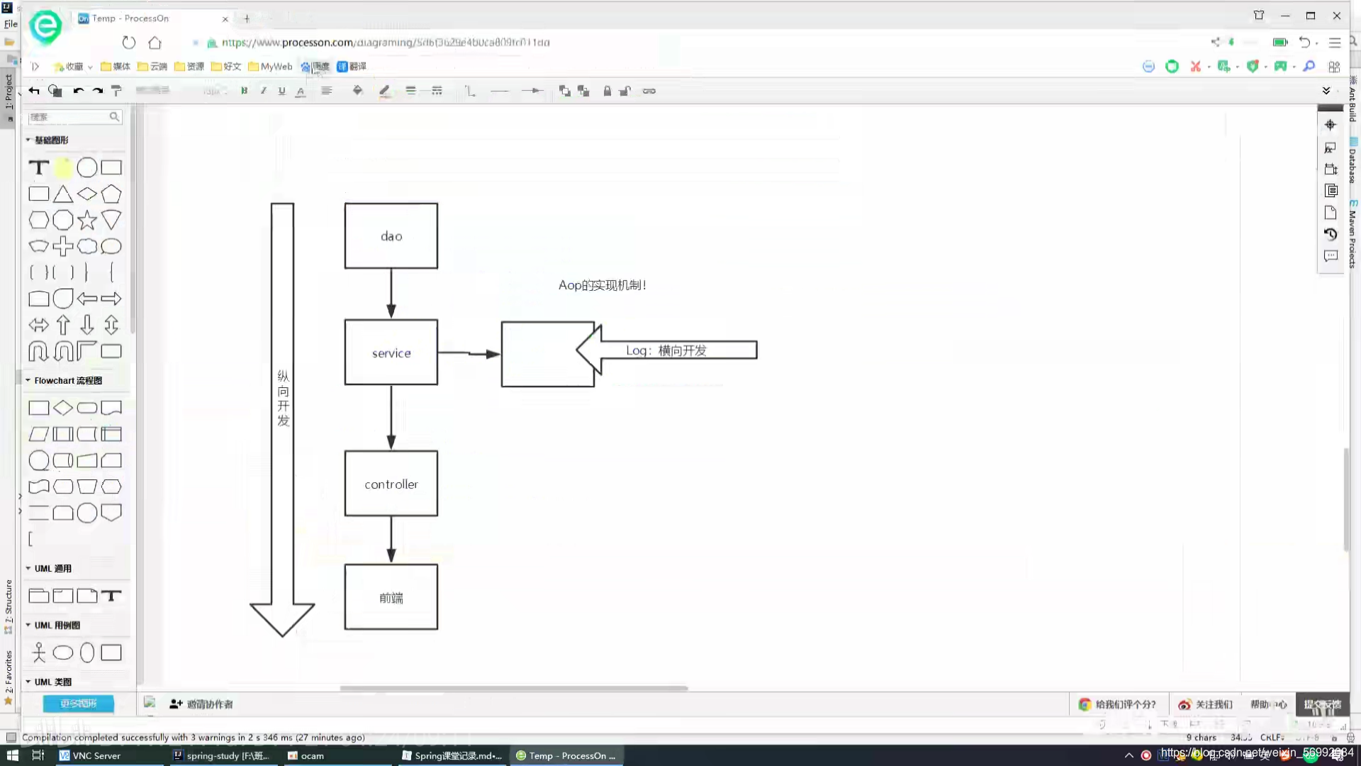Toggle underline text formatting

point(281,91)
